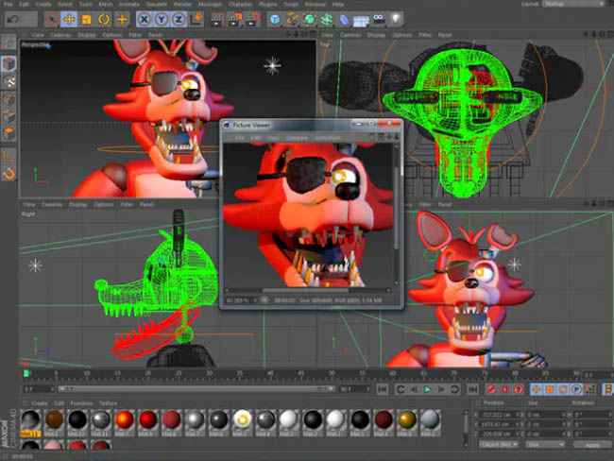Open the green NURBS generators icon

[309, 20]
